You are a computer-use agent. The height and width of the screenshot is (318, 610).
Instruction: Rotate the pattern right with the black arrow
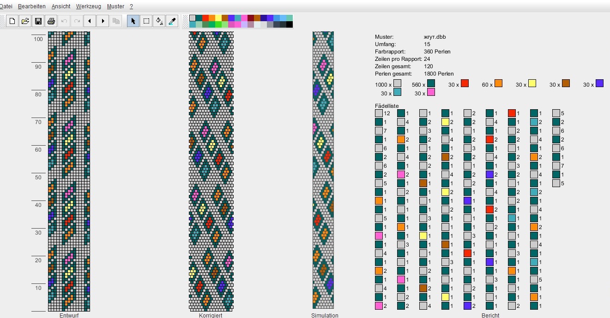point(103,21)
